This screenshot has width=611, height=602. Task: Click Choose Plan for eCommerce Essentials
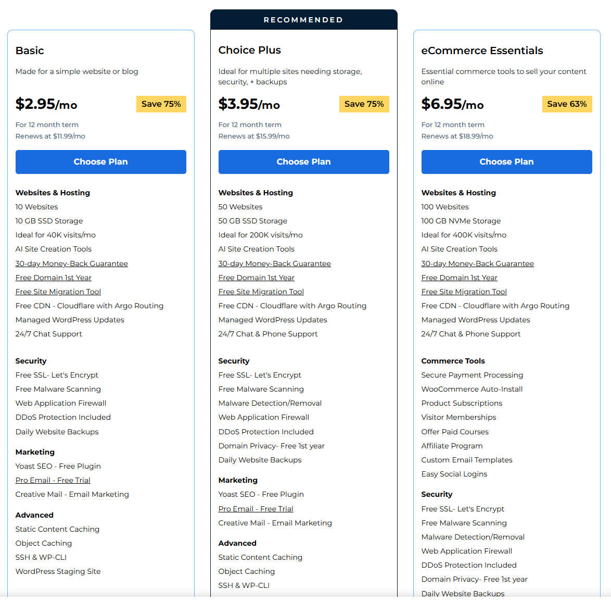pos(506,162)
